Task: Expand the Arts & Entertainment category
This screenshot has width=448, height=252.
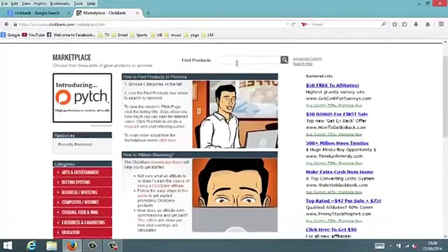Action: point(82,172)
